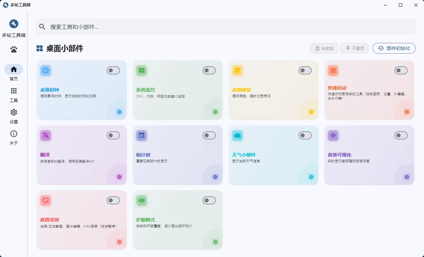
Task: Focus the 搜索工具和小部件 search field
Action: 225,27
